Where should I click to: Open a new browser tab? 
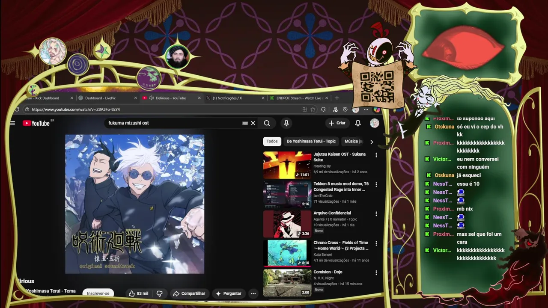tap(337, 98)
